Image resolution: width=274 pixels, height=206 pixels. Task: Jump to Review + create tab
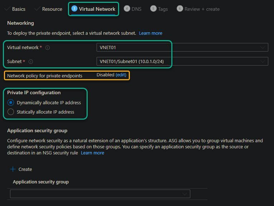[202, 9]
